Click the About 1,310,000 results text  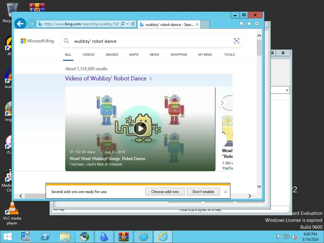tap(86, 69)
